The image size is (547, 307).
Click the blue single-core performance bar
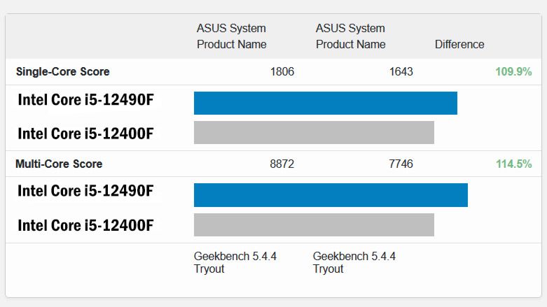tap(325, 103)
